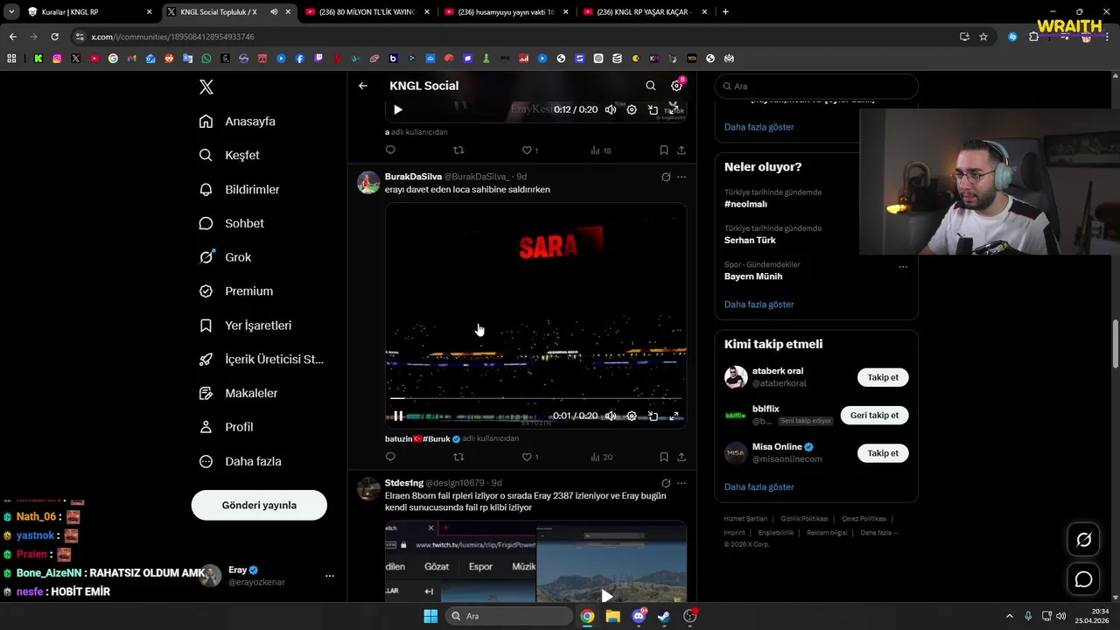Image resolution: width=1120 pixels, height=630 pixels.
Task: Open the floating messages chat button
Action: pos(1083,579)
